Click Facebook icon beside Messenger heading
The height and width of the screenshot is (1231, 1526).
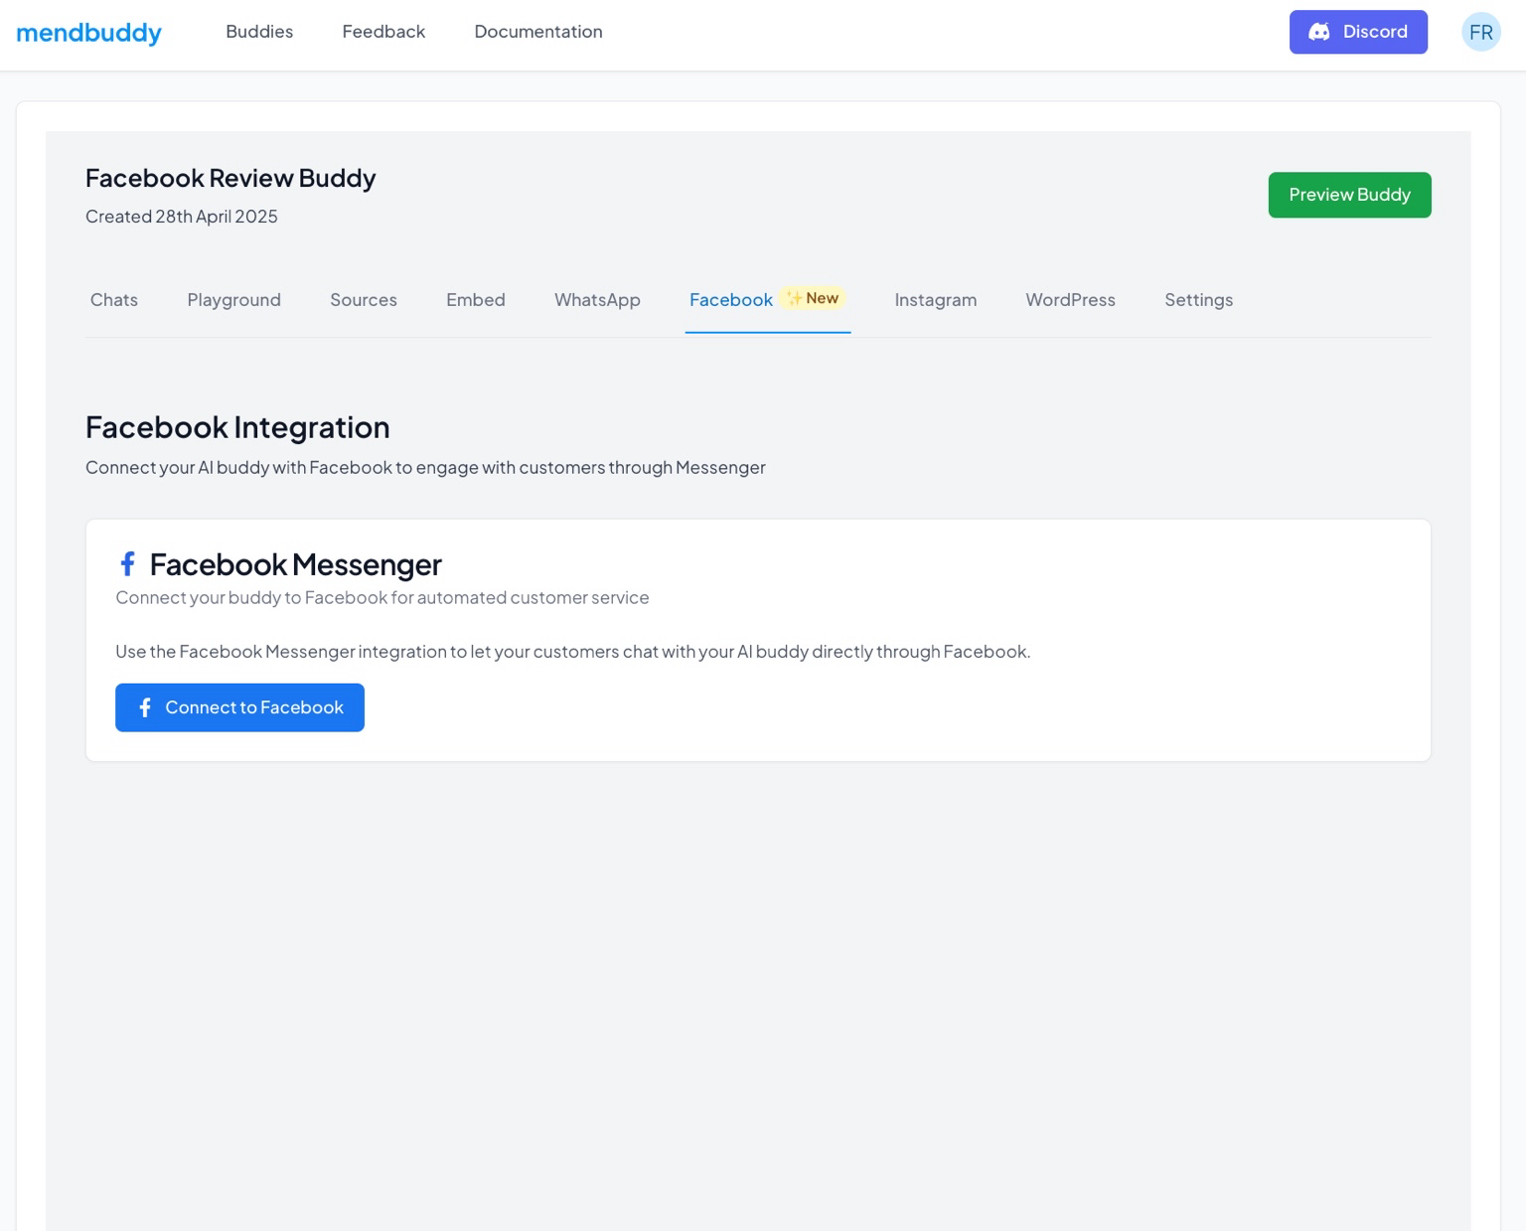(x=127, y=564)
